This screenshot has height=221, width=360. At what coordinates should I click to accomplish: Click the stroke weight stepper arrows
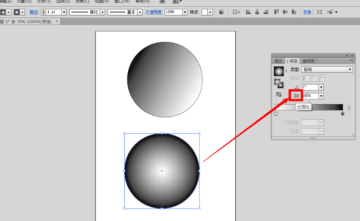[43, 12]
